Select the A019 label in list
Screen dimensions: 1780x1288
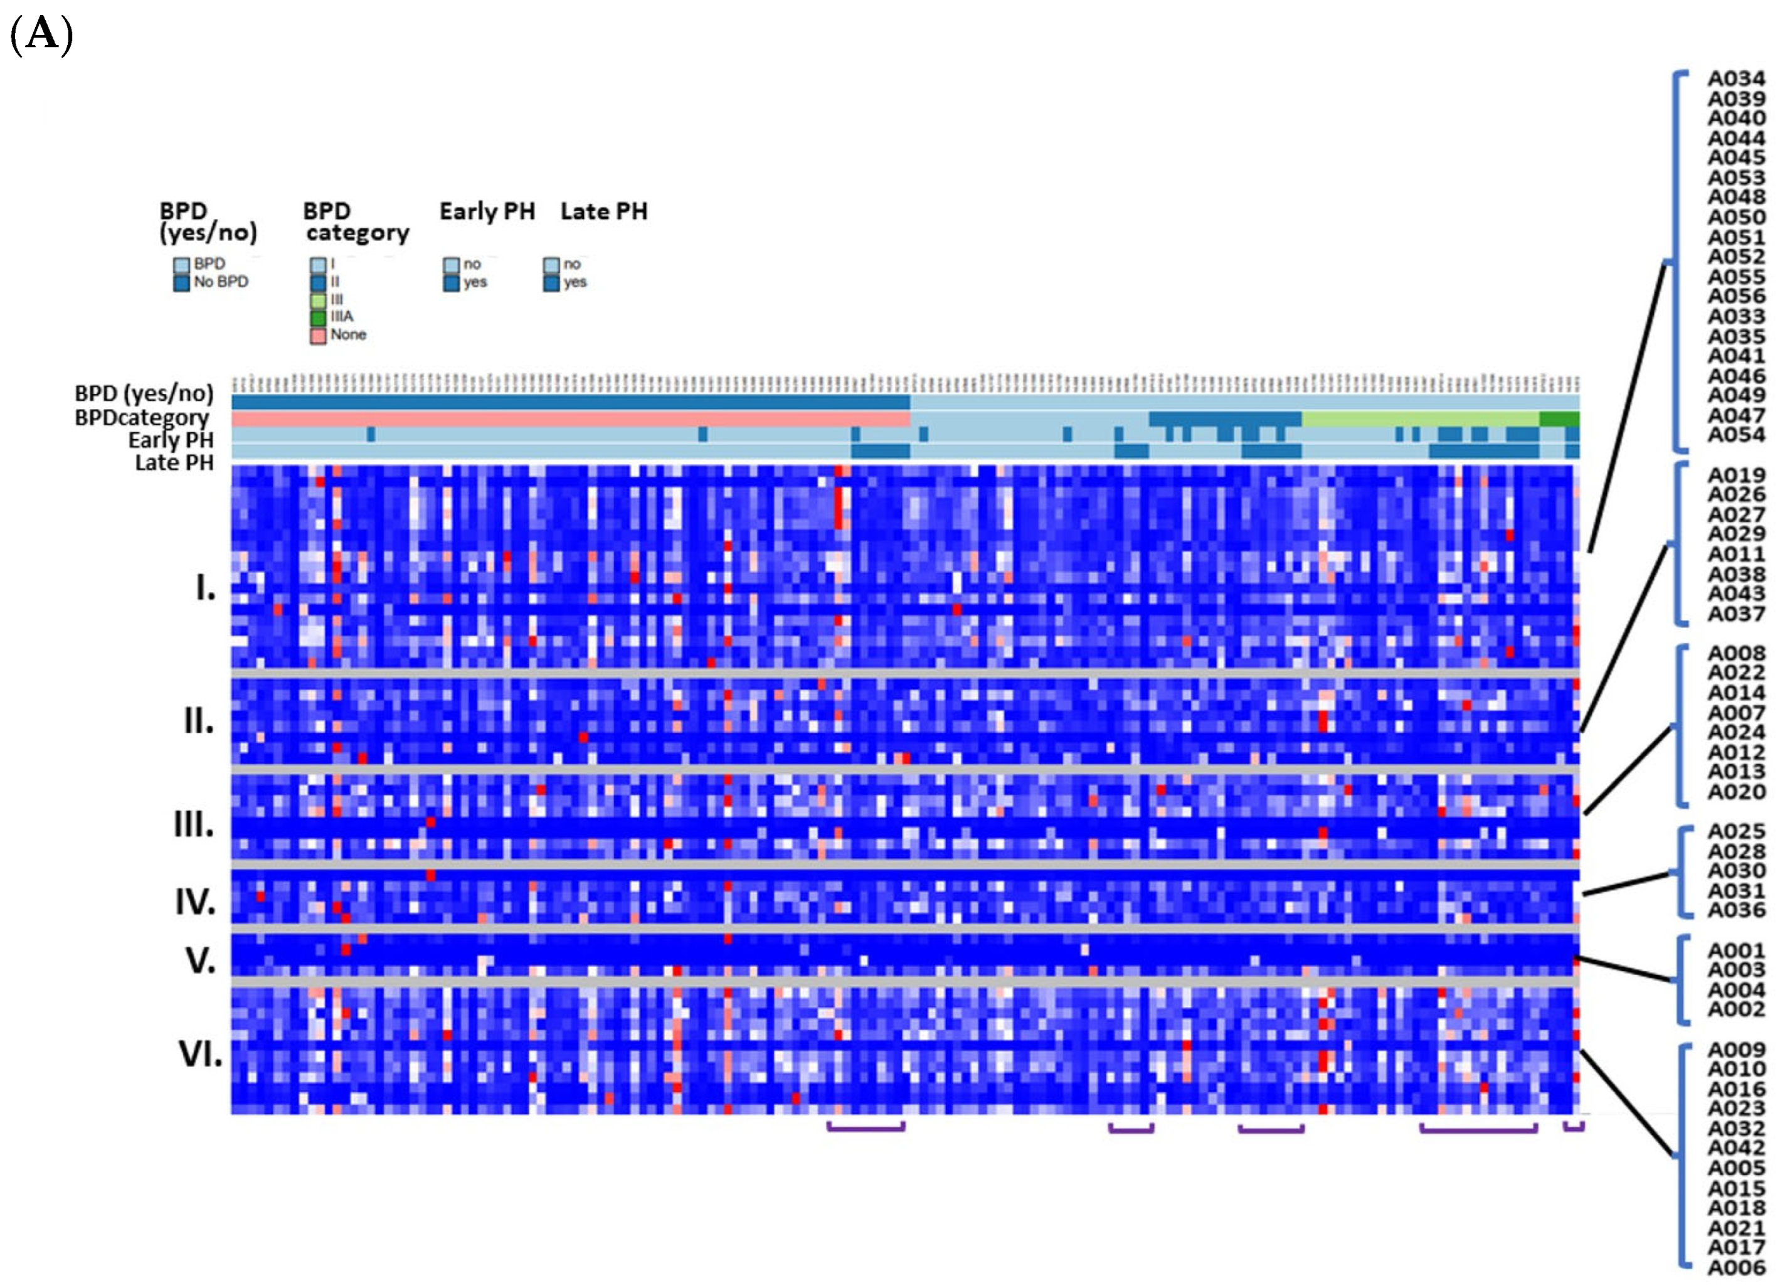click(1736, 475)
